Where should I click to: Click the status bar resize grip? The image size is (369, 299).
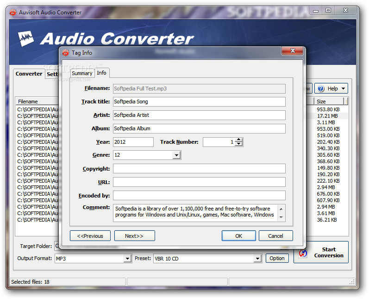coord(352,282)
